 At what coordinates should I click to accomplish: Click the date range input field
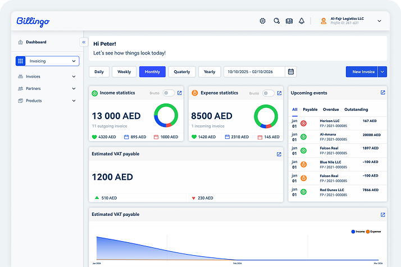255,72
